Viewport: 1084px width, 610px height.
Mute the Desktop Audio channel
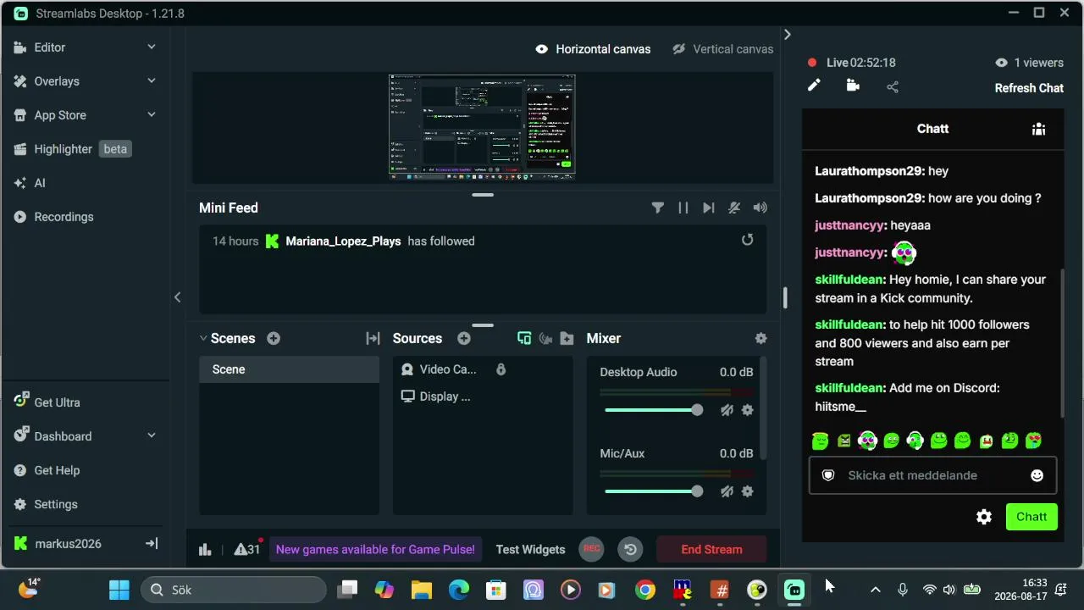pos(727,410)
